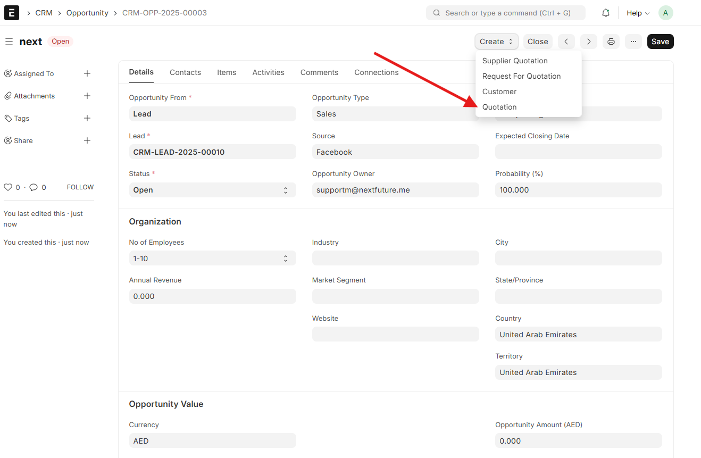Click the ERPNext home logo icon

(x=12, y=13)
